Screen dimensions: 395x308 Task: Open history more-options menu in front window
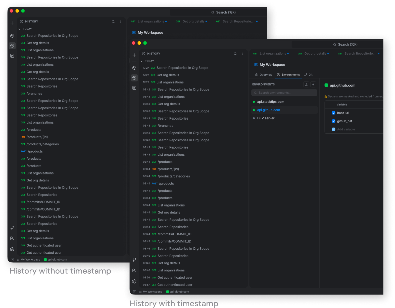(242, 54)
